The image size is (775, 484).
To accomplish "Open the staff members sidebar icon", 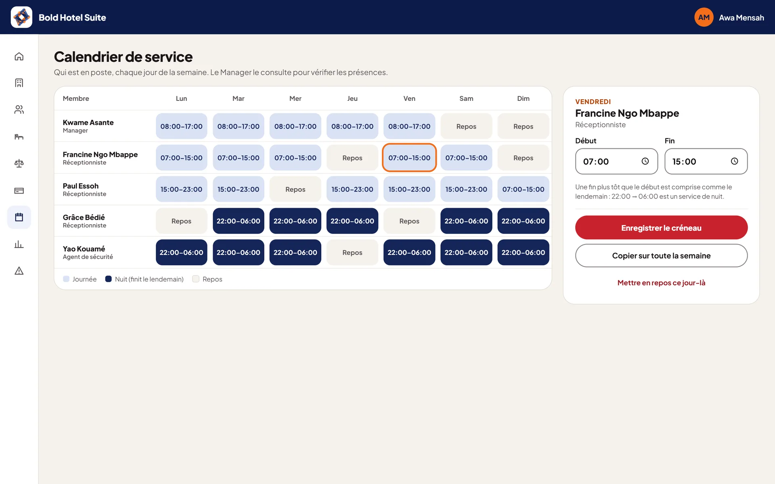I will (19, 110).
